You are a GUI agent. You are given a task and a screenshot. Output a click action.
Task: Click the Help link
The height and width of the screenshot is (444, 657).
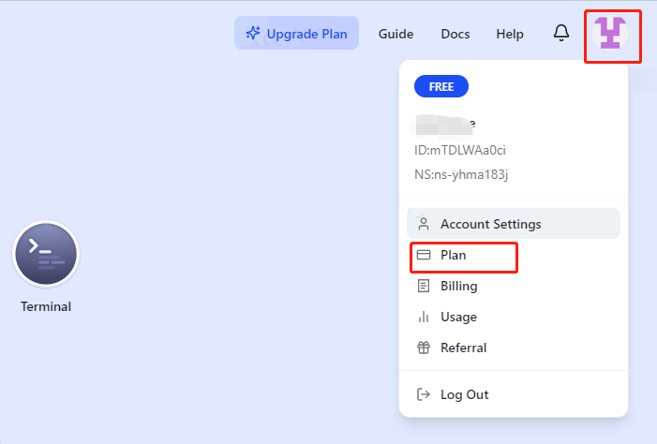point(510,34)
